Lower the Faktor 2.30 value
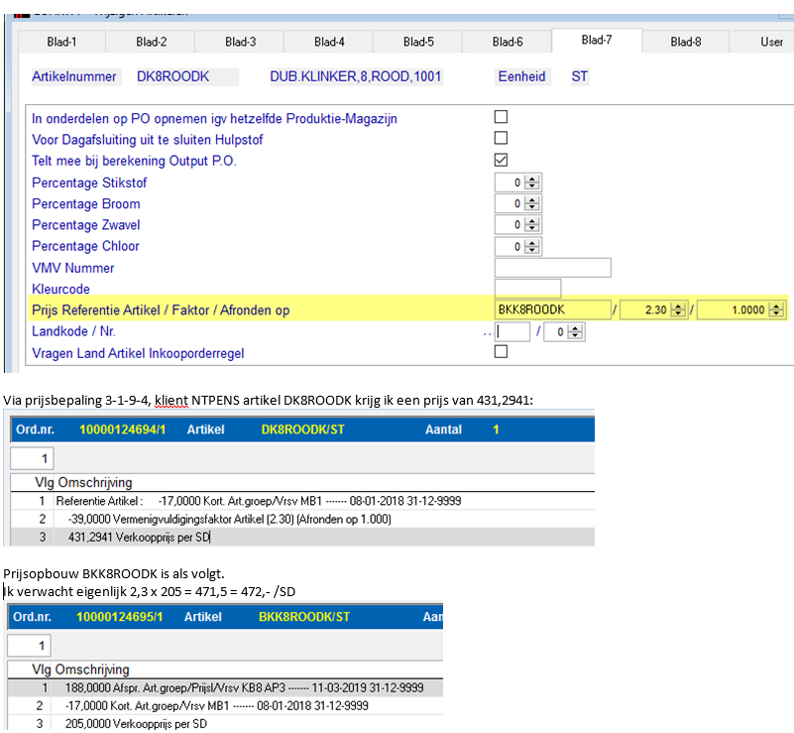Viewport: 794px width, 733px height. (x=678, y=313)
